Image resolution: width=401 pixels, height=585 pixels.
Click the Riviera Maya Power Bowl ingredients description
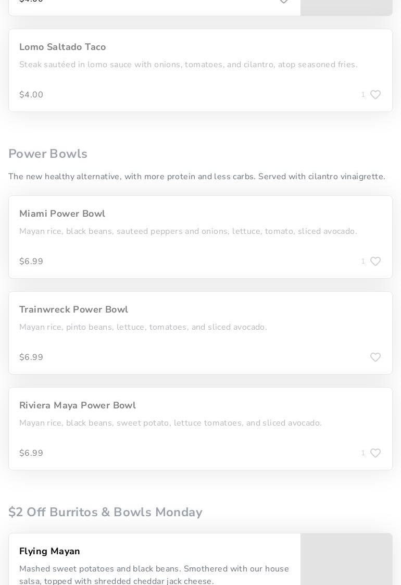(170, 424)
